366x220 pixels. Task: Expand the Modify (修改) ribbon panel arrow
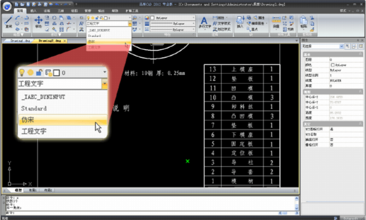60,34
